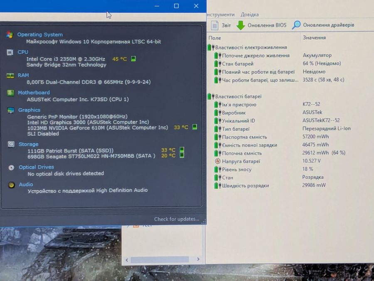Click the GeForce 610M temperature indicator icon
This screenshot has width=374, height=281.
point(194,127)
